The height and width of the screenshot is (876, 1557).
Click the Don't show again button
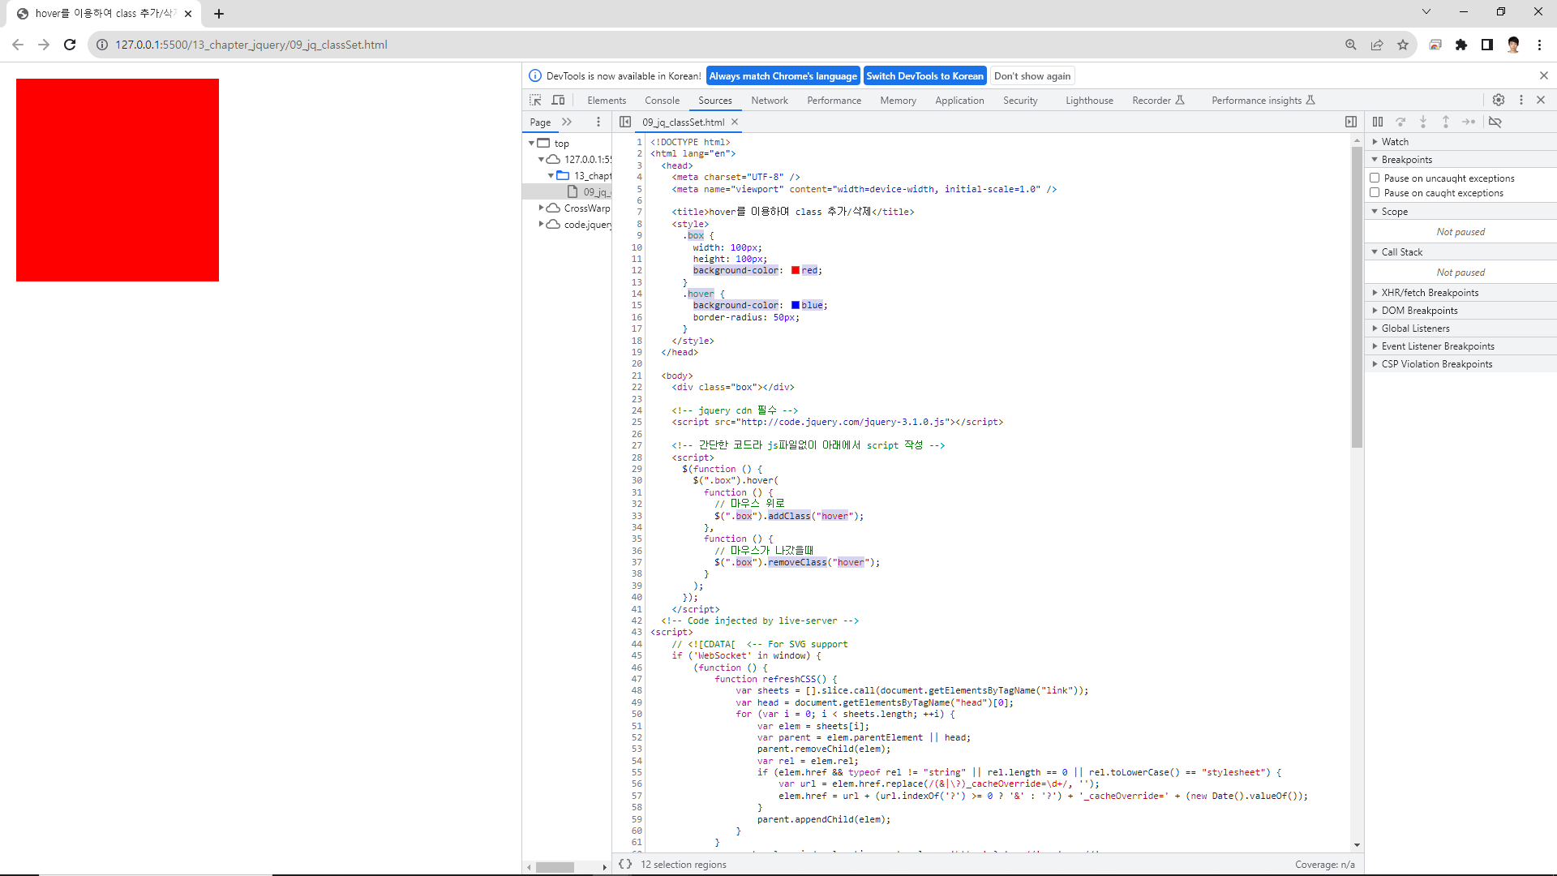click(x=1032, y=76)
